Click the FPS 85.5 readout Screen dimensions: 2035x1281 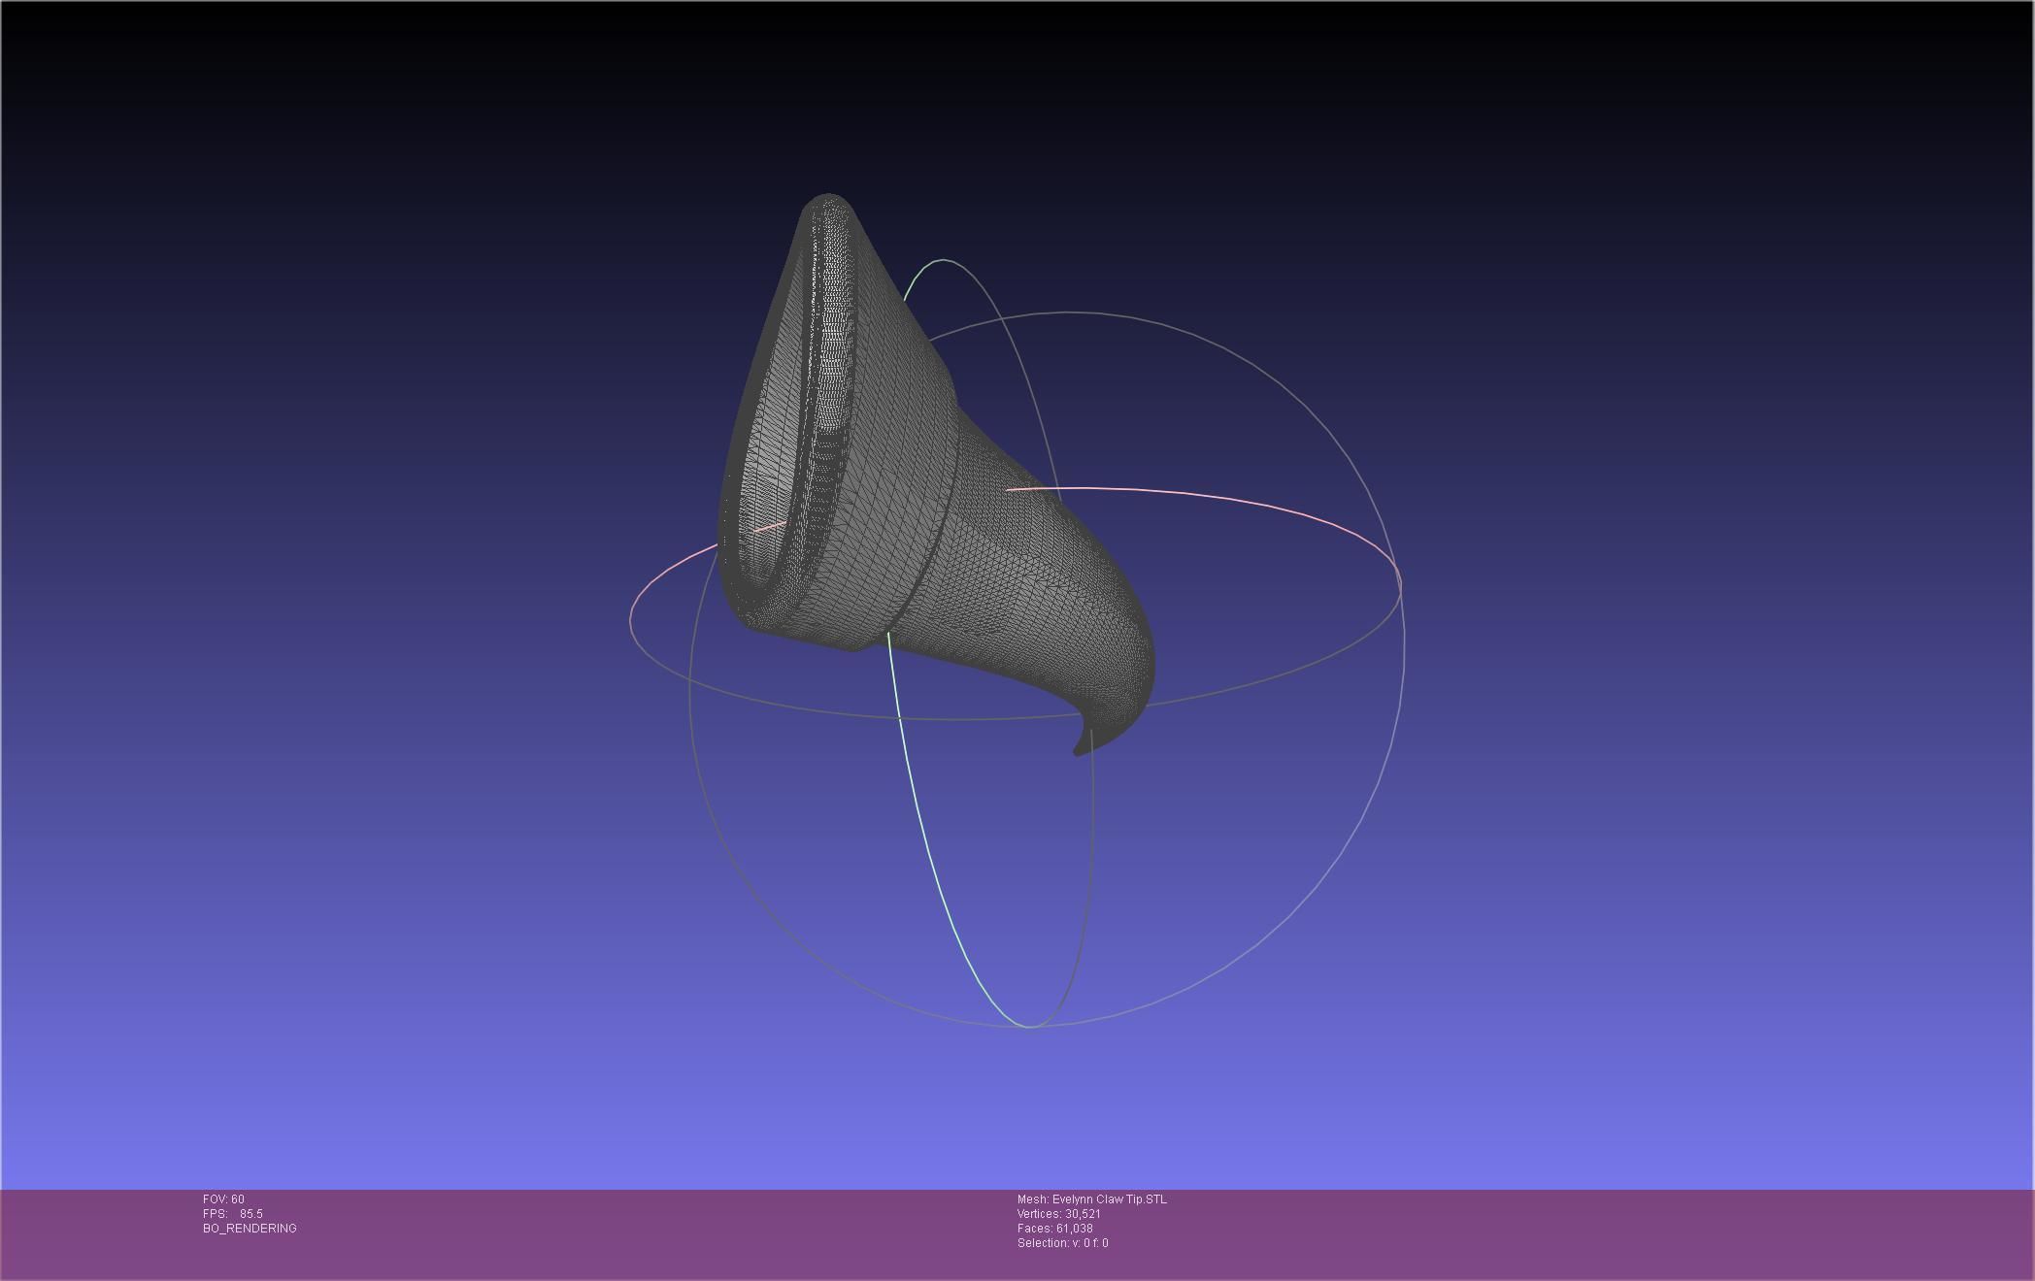tap(233, 1214)
